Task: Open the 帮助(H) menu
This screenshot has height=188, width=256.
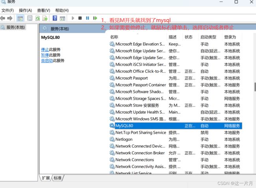Action: coord(62,11)
